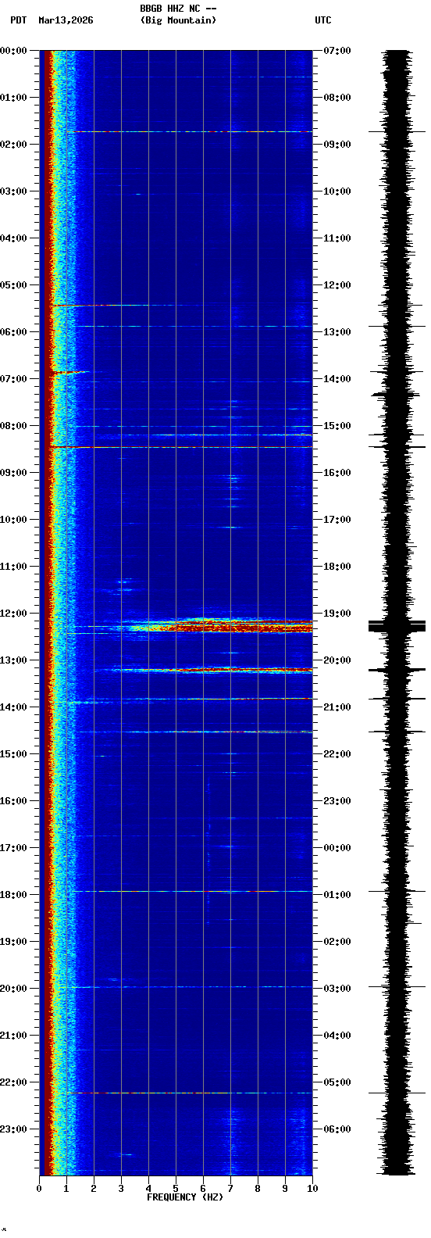Image resolution: width=431 pixels, height=1238 pixels.
Task: Click the PDT time label 02:00
Action: pyautogui.click(x=13, y=145)
